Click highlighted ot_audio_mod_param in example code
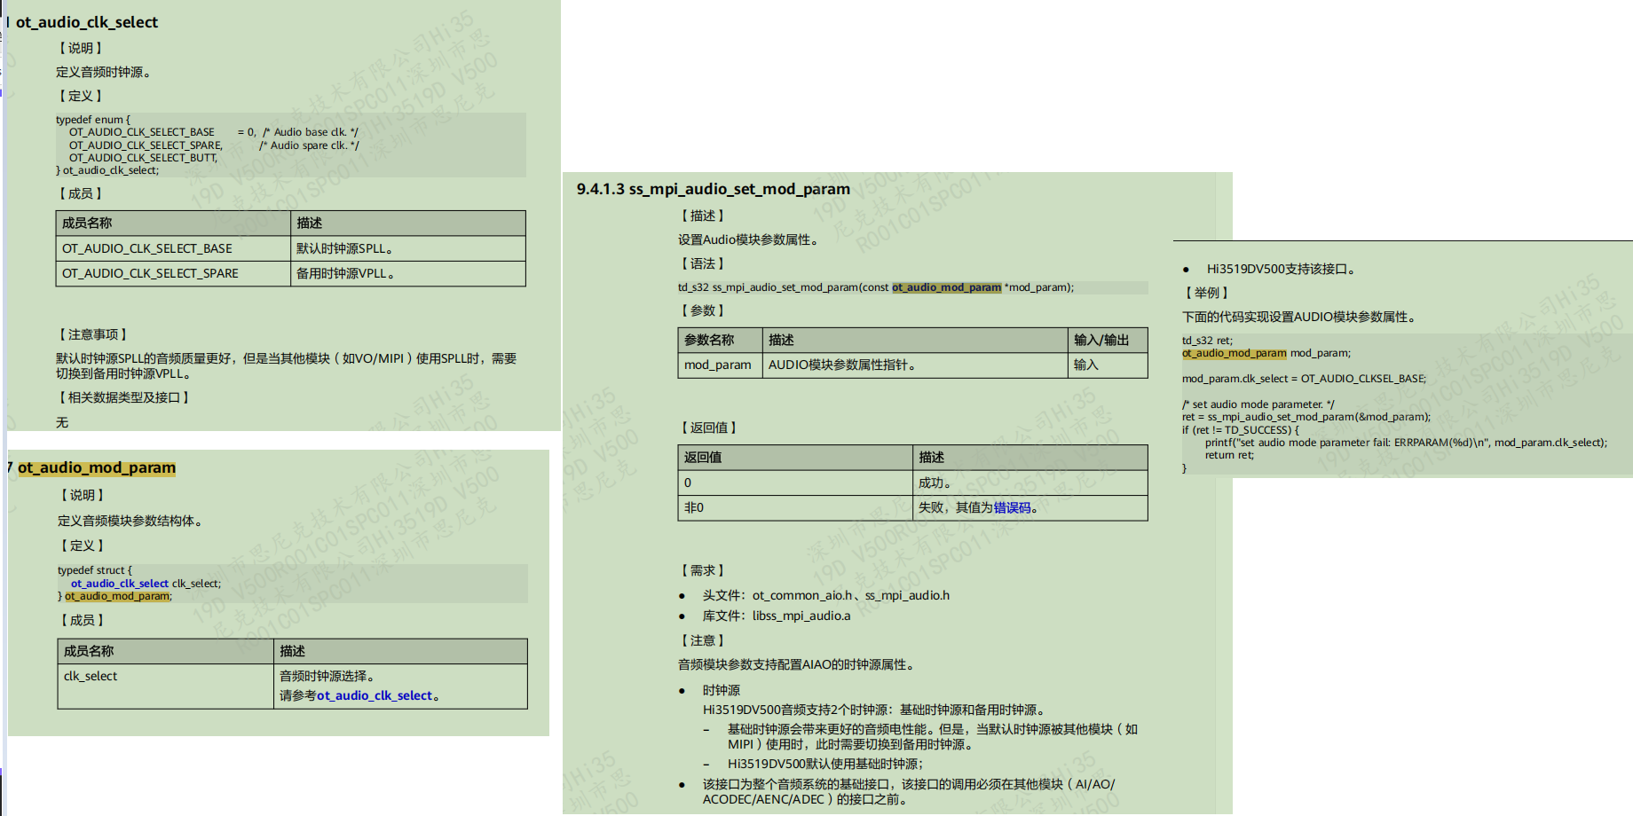The height and width of the screenshot is (816, 1633). pyautogui.click(x=1234, y=353)
